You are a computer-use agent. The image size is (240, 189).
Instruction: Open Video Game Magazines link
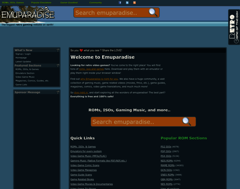[x=84, y=170]
